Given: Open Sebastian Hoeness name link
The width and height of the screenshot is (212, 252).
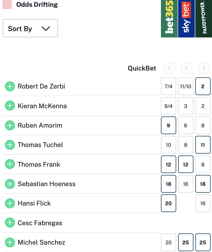Looking at the screenshot, I should point(46,184).
